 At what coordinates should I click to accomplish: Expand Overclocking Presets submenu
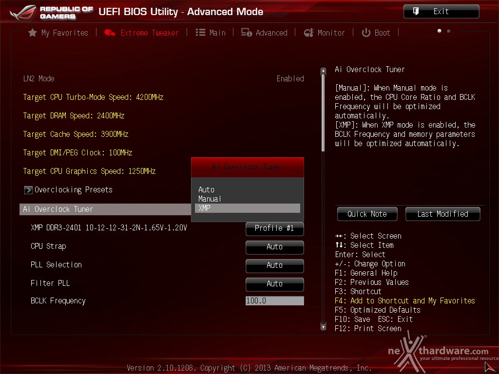68,190
